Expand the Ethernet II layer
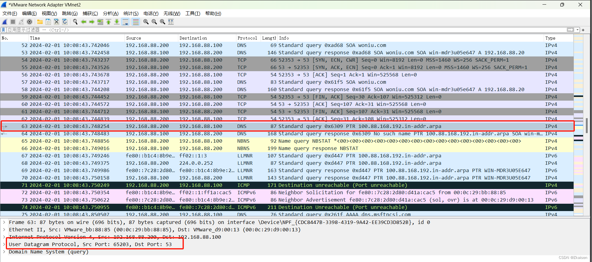Viewport: 592px width, 262px height. 4,229
